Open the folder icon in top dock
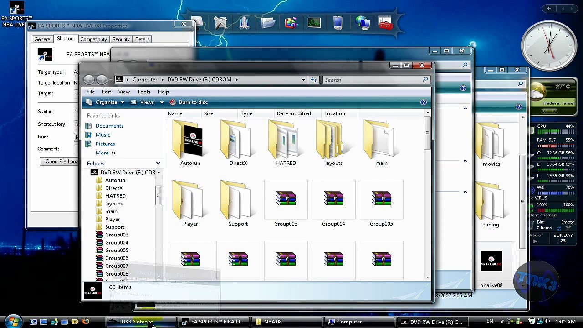The width and height of the screenshot is (583, 328). [x=268, y=23]
